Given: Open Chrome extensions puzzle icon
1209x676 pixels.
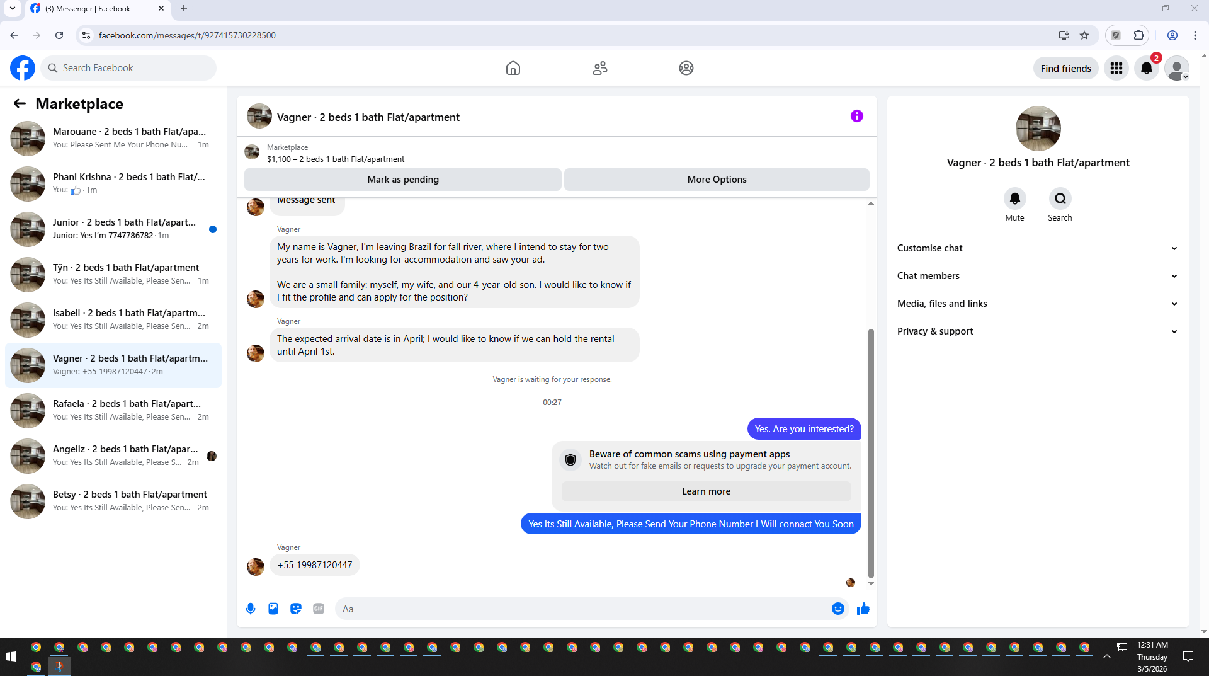Looking at the screenshot, I should pyautogui.click(x=1138, y=35).
